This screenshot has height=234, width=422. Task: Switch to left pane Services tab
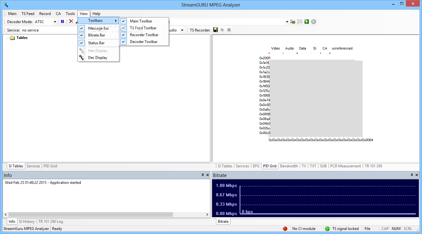coord(33,166)
